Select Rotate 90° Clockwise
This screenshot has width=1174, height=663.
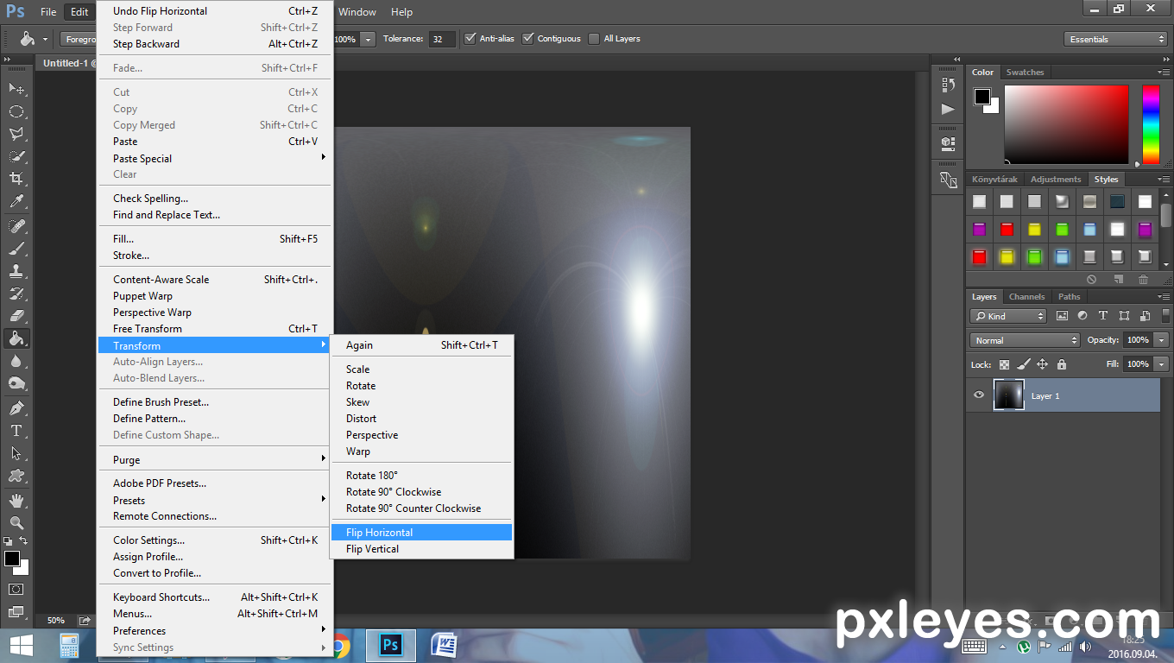[x=422, y=492]
